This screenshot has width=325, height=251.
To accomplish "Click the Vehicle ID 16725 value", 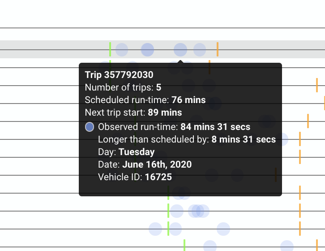I will (x=158, y=177).
